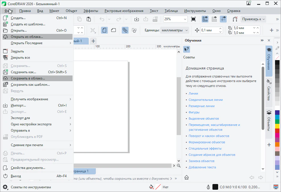This screenshot has width=281, height=192.
Task: Toggle show grid button
Action: [214, 19]
